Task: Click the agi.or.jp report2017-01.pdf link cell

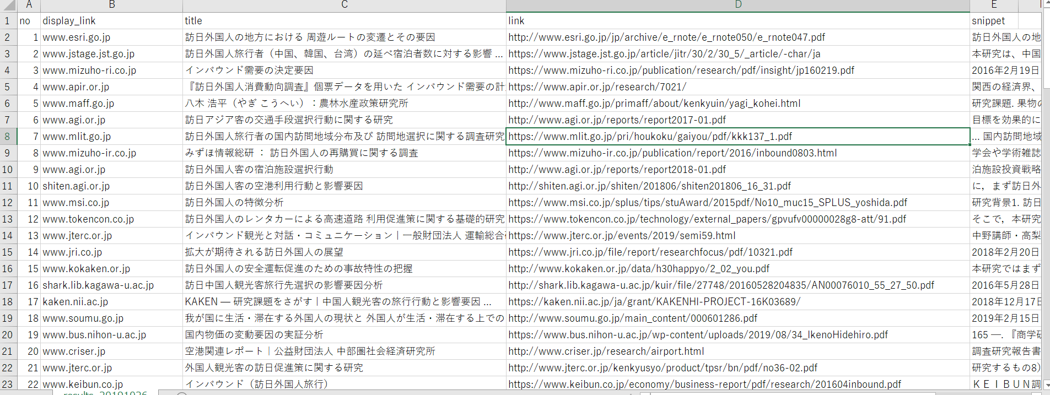Action: click(738, 120)
